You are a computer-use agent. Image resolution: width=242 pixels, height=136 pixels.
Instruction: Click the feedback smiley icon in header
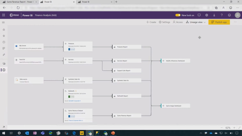coord(229,15)
